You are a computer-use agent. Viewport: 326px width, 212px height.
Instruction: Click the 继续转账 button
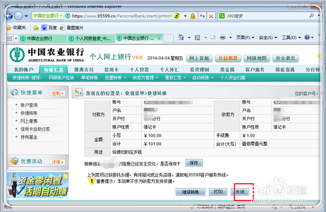click(191, 192)
